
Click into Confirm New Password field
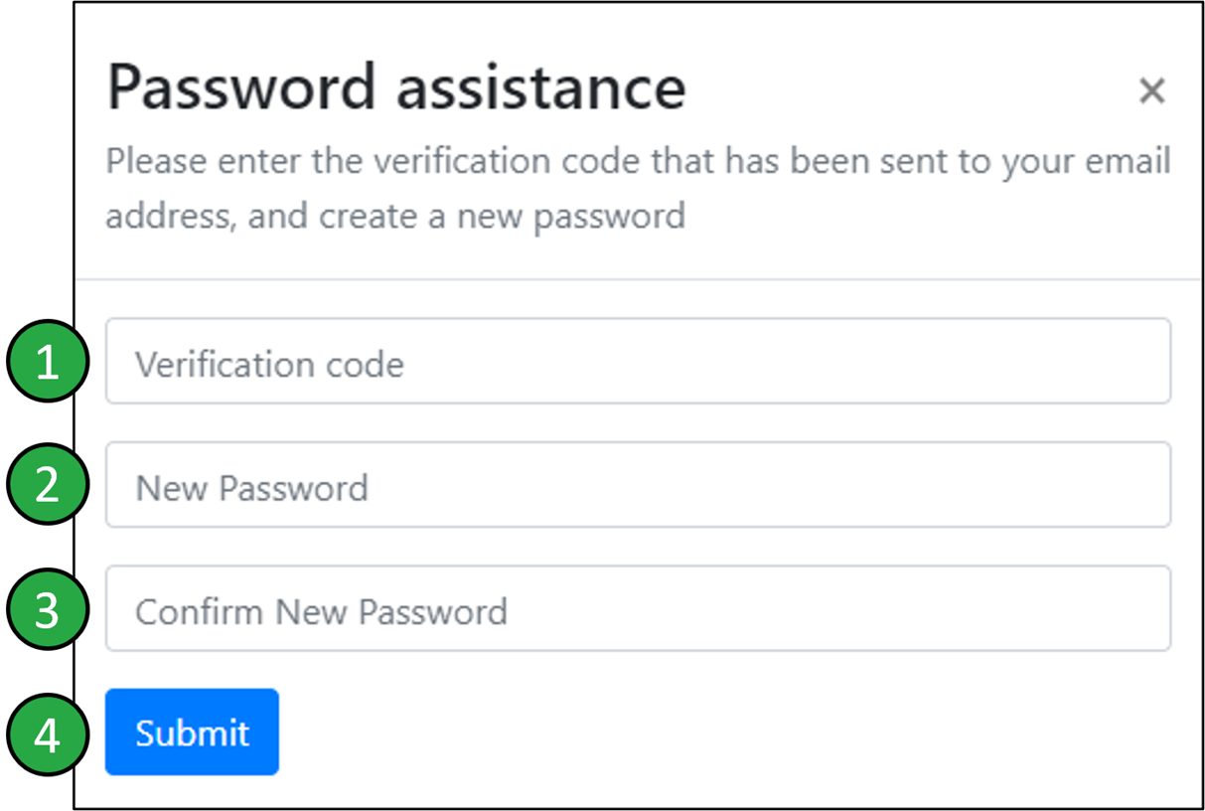click(638, 608)
